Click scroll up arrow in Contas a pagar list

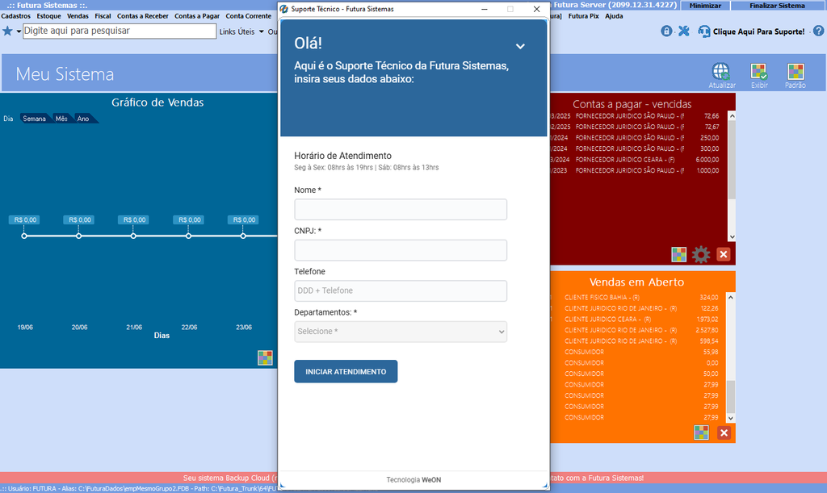point(732,116)
